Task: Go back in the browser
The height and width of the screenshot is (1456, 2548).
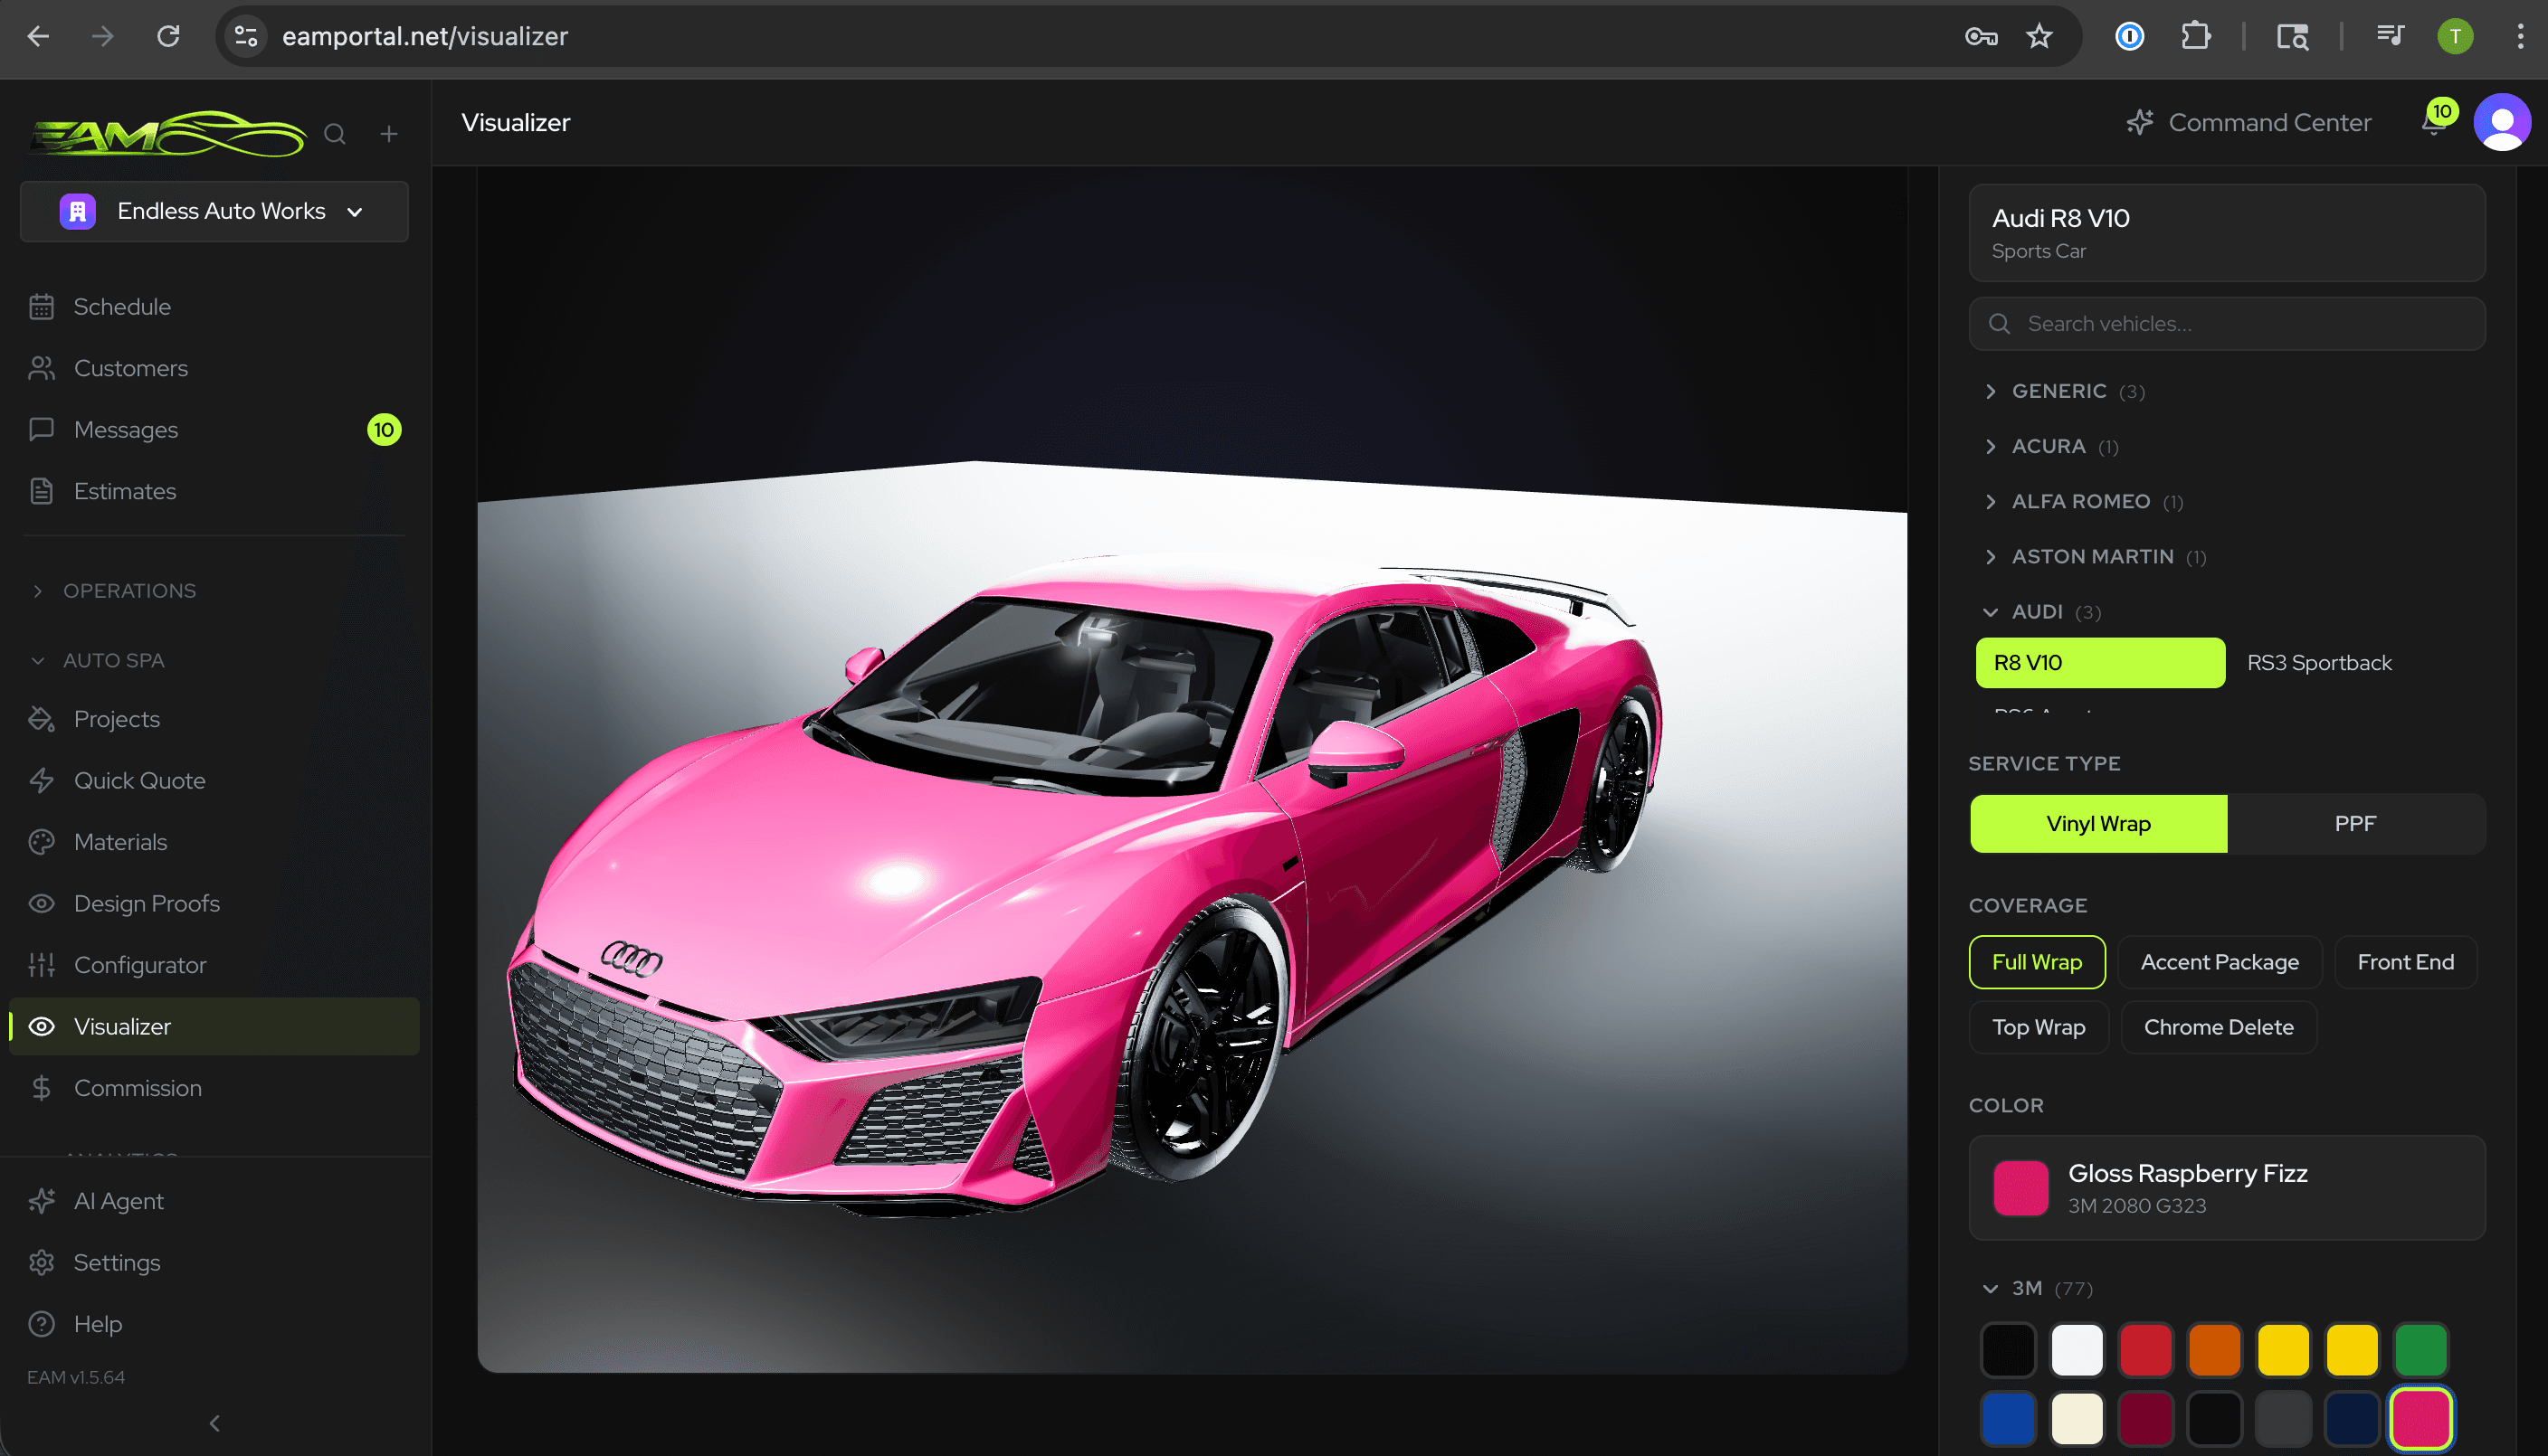Action: click(38, 37)
